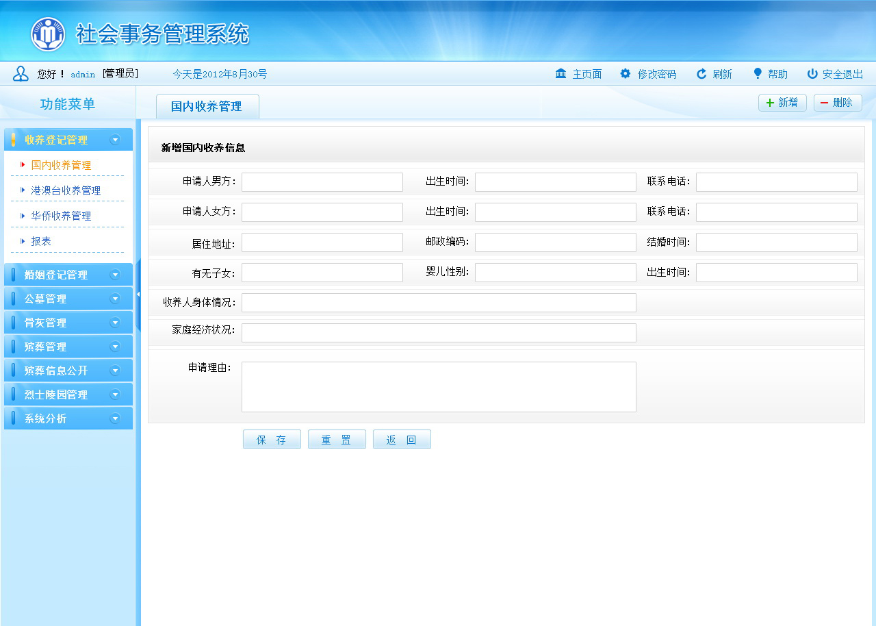The height and width of the screenshot is (626, 876).
Task: Expand the 公墓管理 section arrow
Action: pyautogui.click(x=115, y=299)
